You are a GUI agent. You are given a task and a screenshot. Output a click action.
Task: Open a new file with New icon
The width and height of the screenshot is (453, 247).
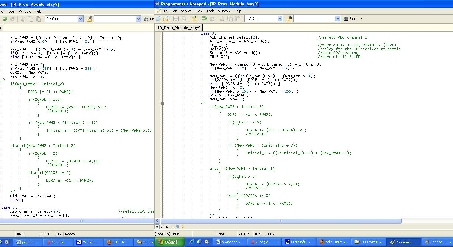158,19
